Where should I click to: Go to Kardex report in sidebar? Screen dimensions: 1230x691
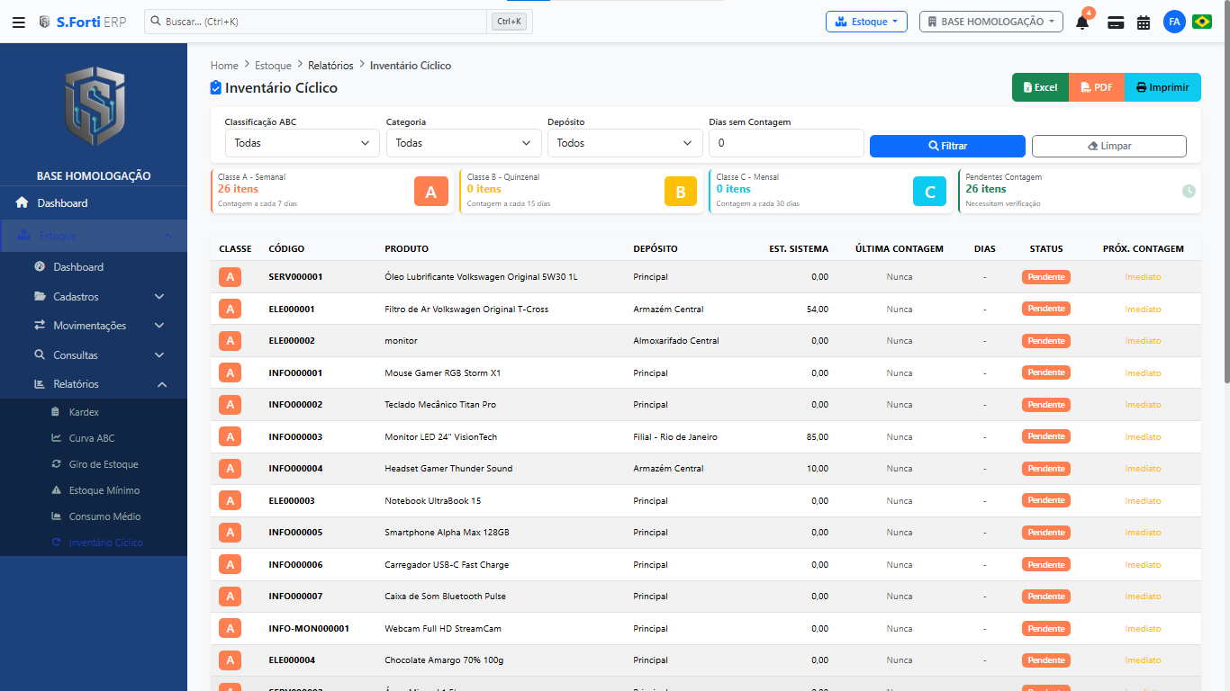click(84, 412)
